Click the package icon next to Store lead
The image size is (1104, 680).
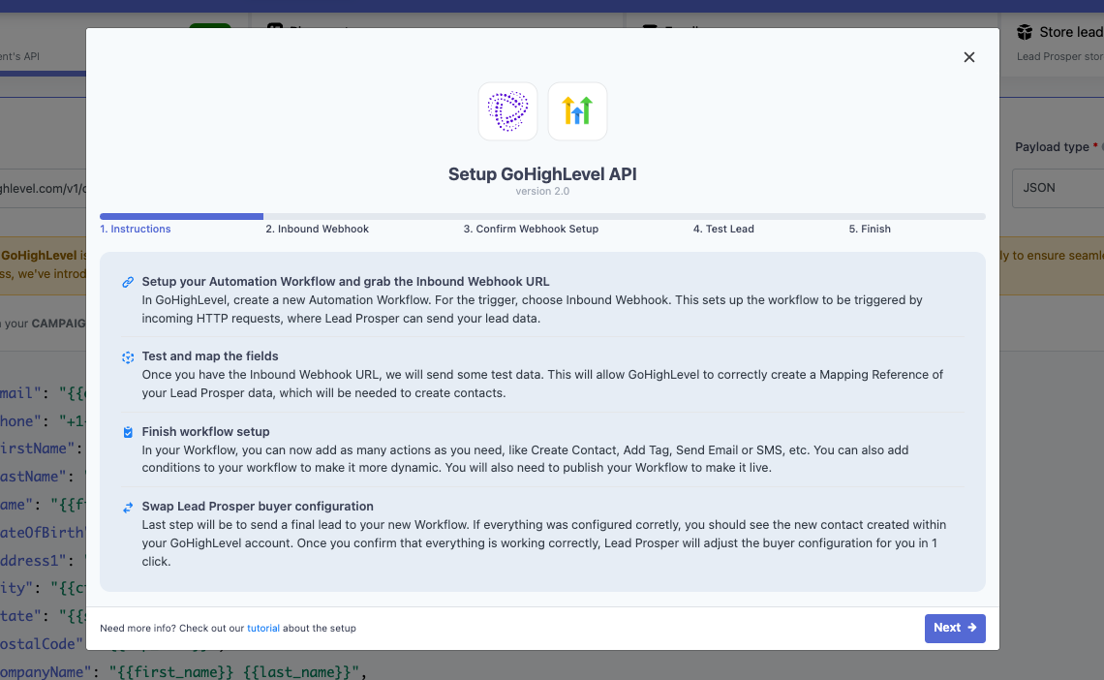1025,31
